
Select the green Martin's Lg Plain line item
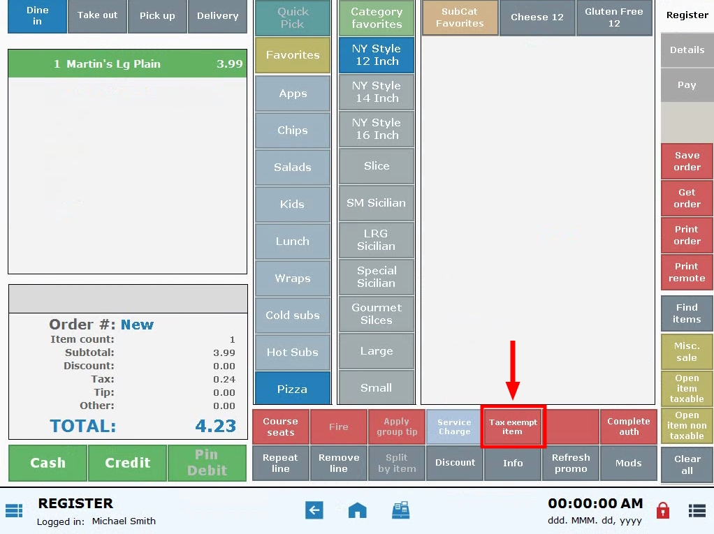(128, 64)
